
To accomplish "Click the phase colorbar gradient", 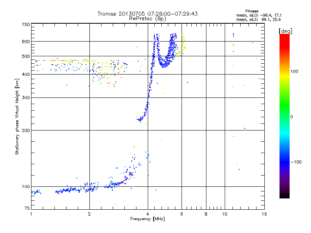I will point(285,116).
